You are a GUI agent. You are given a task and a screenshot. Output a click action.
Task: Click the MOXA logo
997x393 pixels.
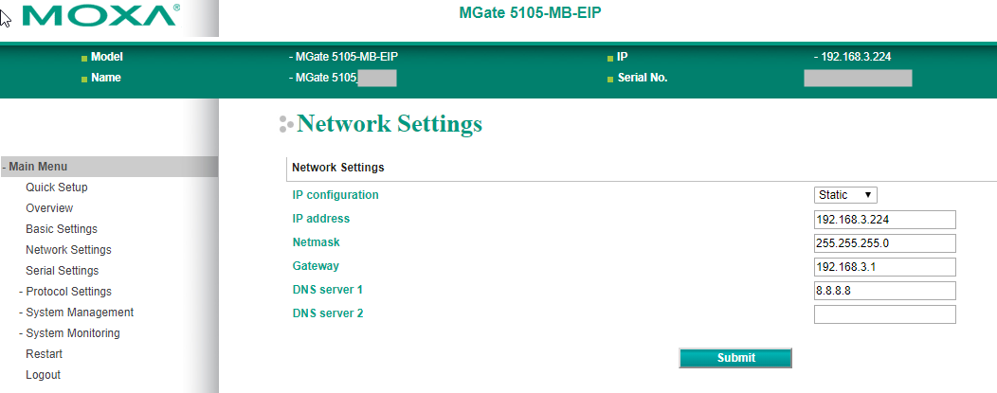pos(100,15)
